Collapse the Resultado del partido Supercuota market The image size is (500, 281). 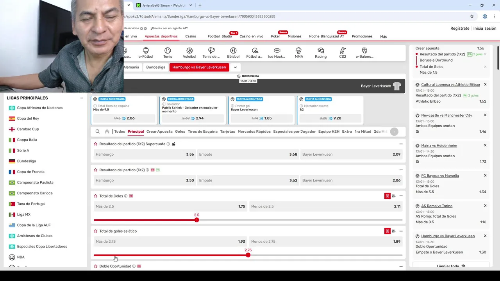(x=401, y=144)
